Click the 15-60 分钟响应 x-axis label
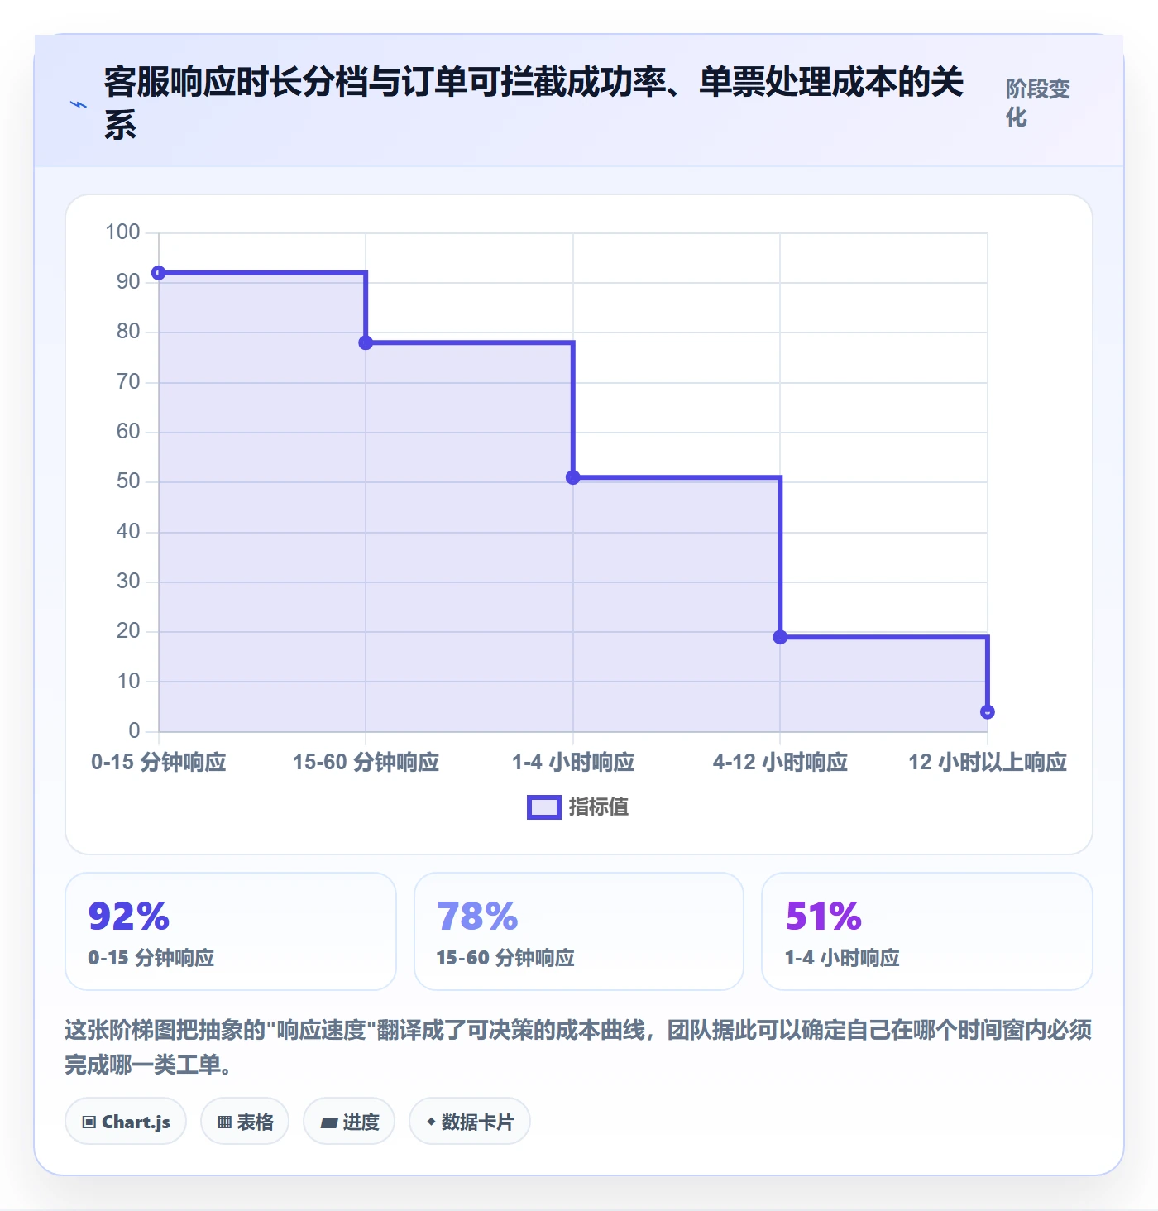The width and height of the screenshot is (1158, 1211). [x=366, y=762]
